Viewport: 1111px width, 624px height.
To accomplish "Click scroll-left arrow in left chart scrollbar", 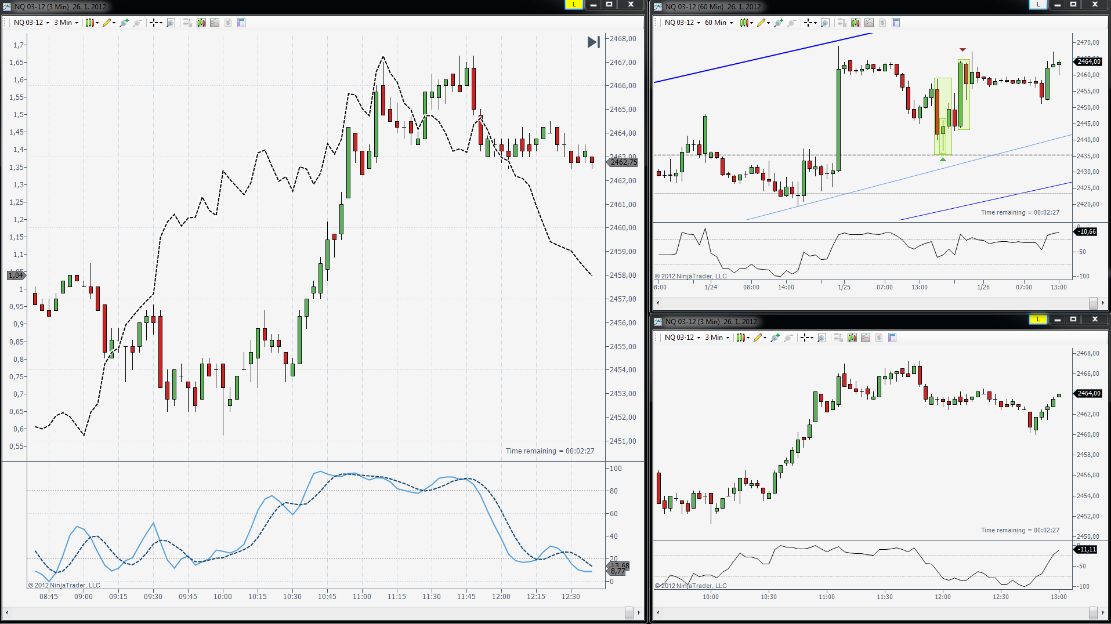I will (7, 612).
